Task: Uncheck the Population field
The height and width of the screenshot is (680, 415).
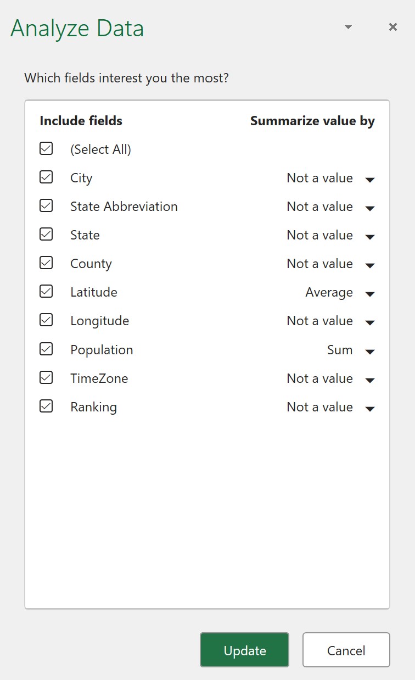Action: click(x=46, y=349)
